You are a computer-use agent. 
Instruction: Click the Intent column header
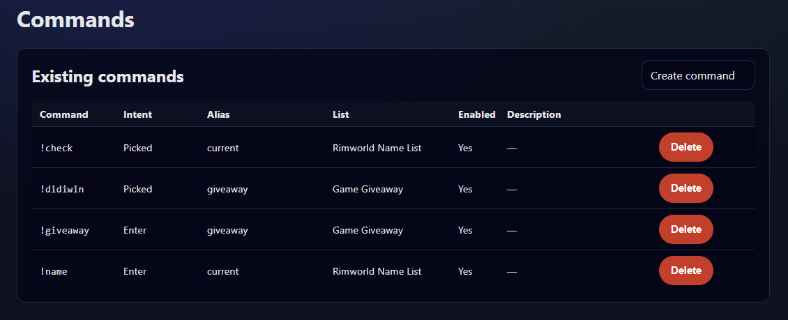tap(137, 114)
